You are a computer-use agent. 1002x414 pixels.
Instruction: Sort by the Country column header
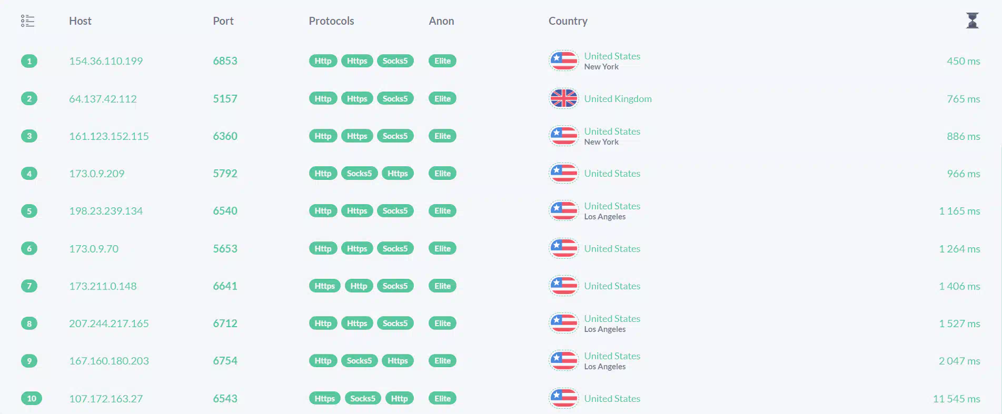point(568,21)
